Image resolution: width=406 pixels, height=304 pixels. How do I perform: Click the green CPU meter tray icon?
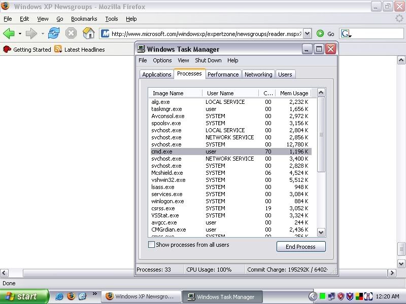coord(323,296)
